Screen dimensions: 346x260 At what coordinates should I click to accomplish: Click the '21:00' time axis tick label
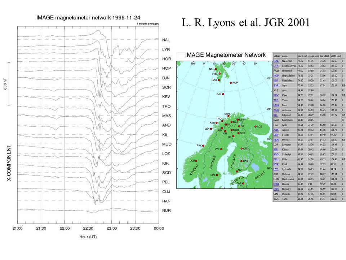pyautogui.click(x=17, y=228)
